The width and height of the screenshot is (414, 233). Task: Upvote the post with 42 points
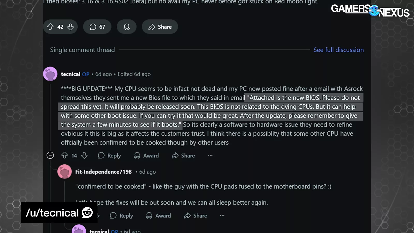[x=50, y=27]
